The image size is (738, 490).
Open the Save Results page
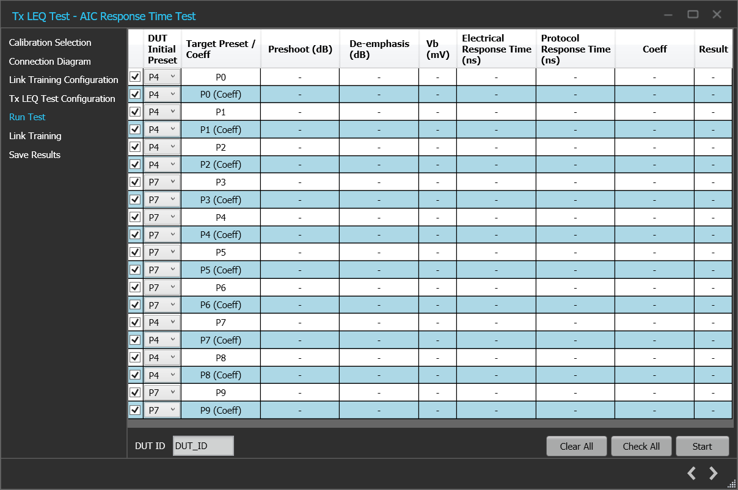34,154
